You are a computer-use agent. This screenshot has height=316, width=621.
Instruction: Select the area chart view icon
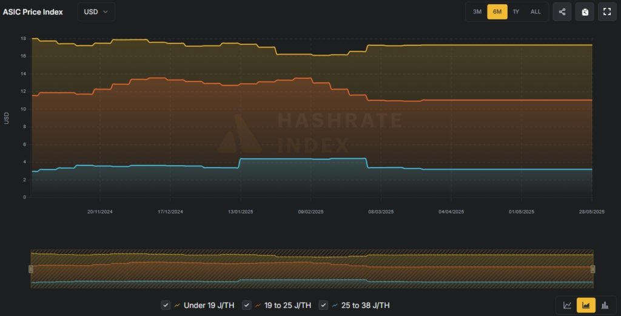tap(586, 305)
